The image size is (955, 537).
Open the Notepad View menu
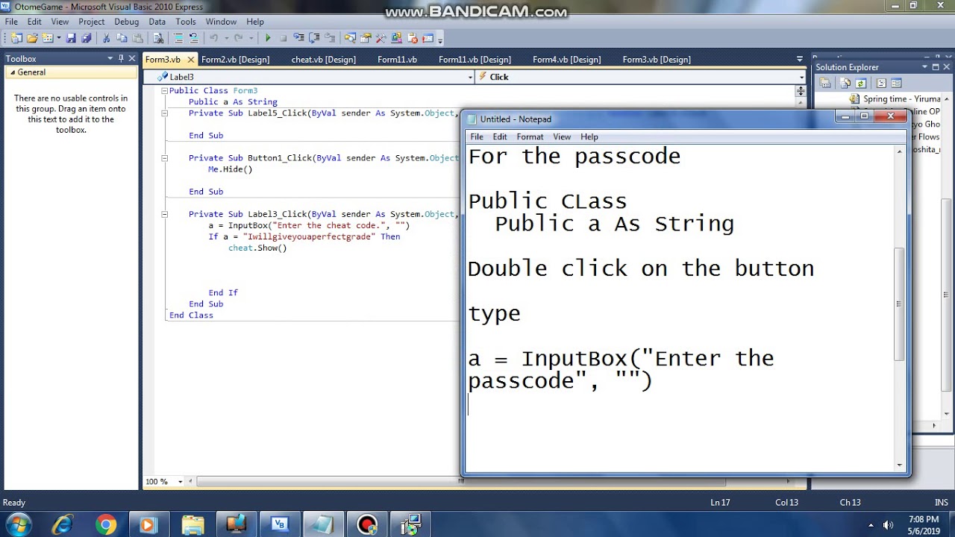pos(562,136)
